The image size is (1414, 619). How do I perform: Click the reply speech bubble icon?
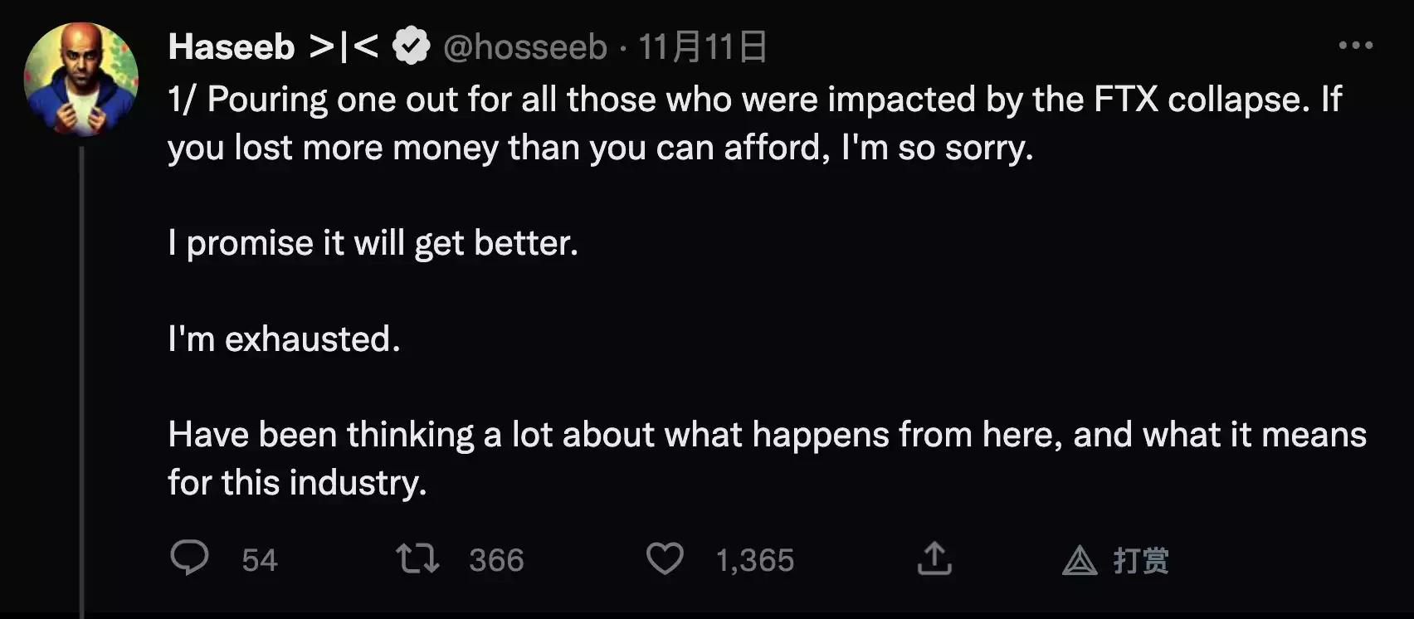pos(189,558)
